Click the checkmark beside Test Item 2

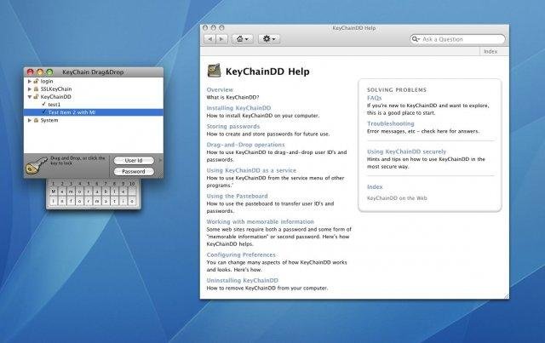coord(43,111)
